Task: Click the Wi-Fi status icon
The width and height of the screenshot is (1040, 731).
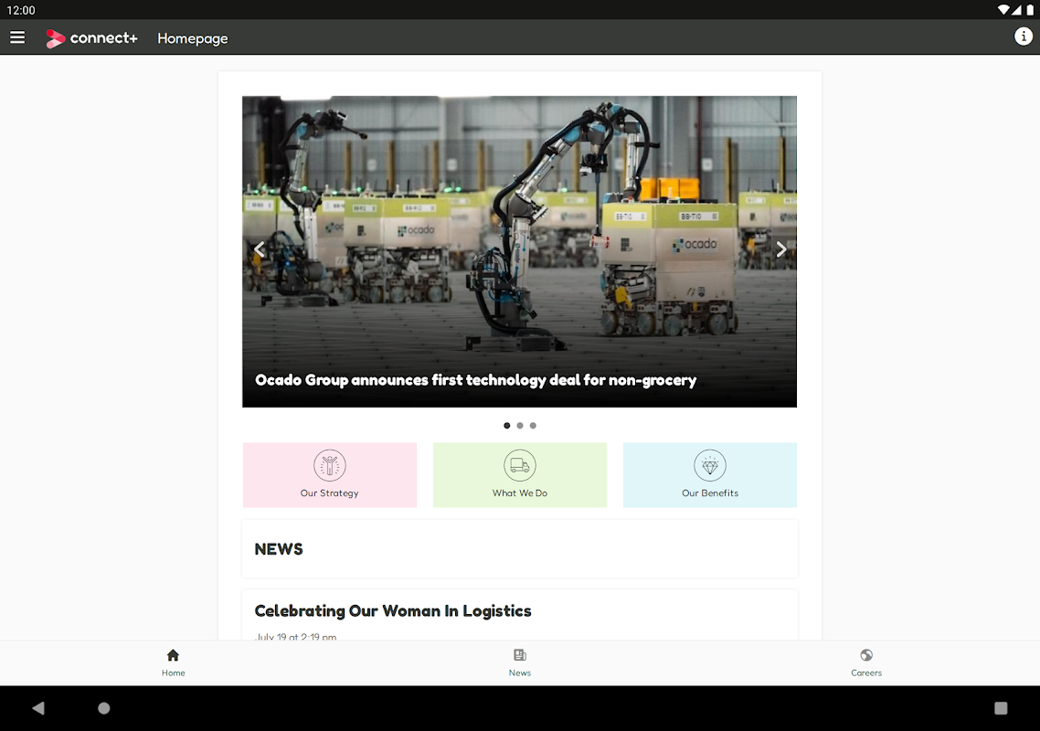Action: point(1003,10)
